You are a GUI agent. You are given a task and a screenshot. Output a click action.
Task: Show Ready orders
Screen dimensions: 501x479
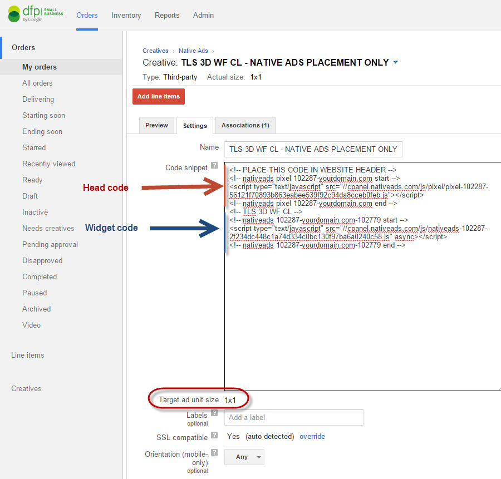[x=32, y=180]
